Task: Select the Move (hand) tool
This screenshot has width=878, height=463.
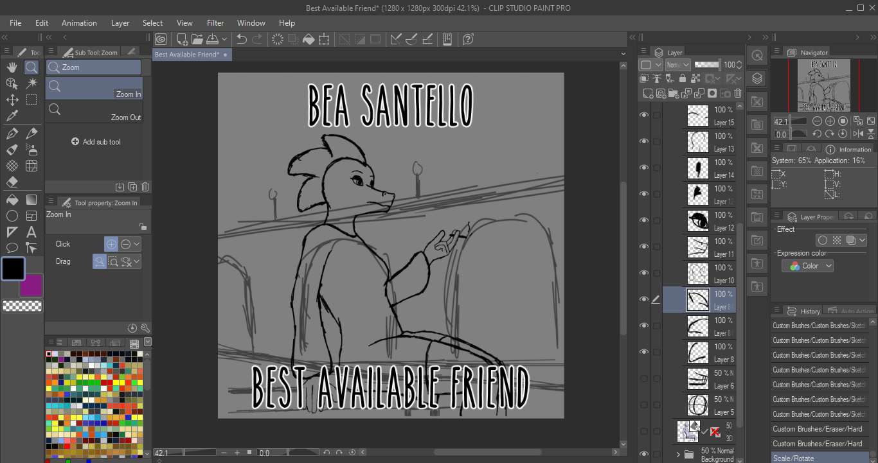Action: (x=12, y=67)
